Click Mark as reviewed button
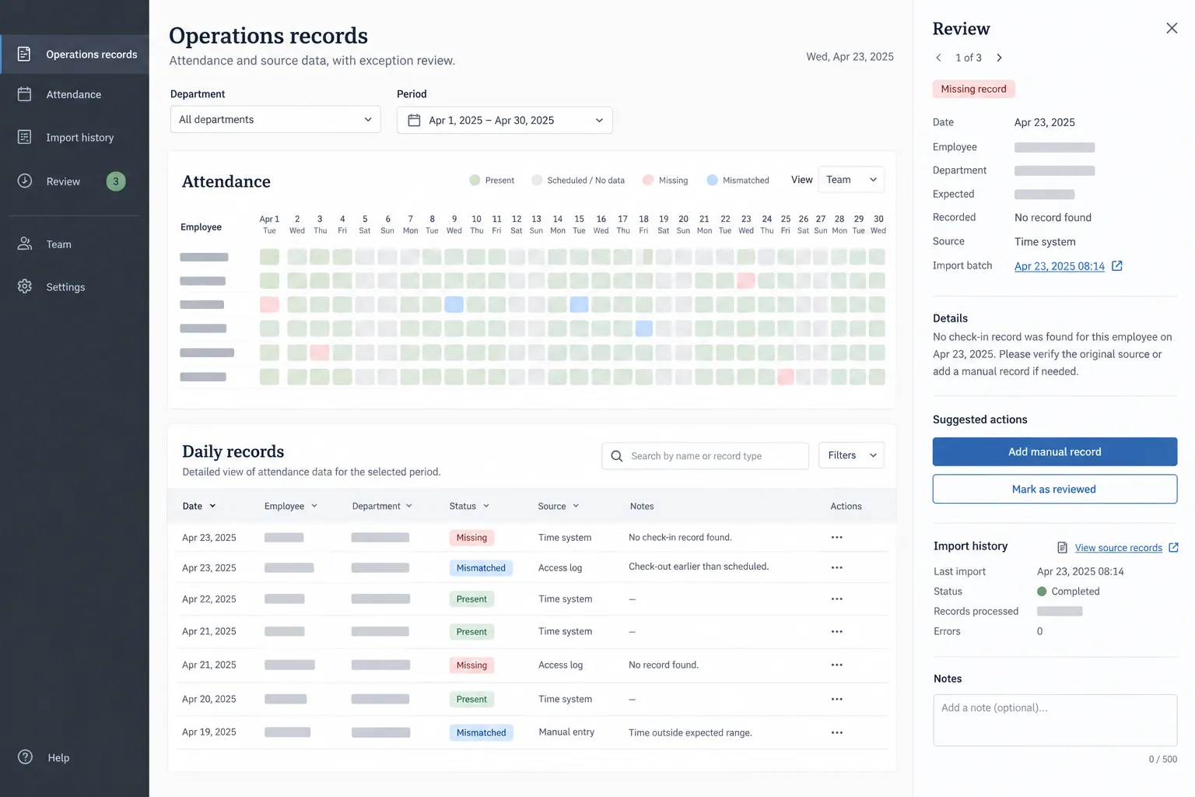The image size is (1195, 797). click(x=1055, y=489)
